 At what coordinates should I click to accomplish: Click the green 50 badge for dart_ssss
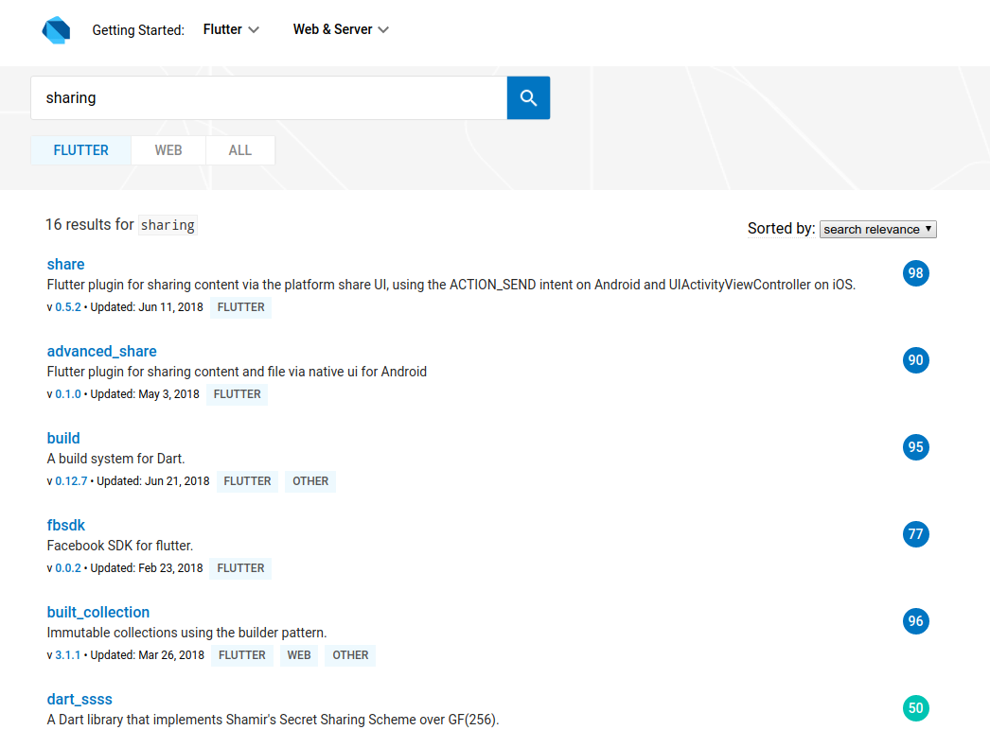click(915, 708)
